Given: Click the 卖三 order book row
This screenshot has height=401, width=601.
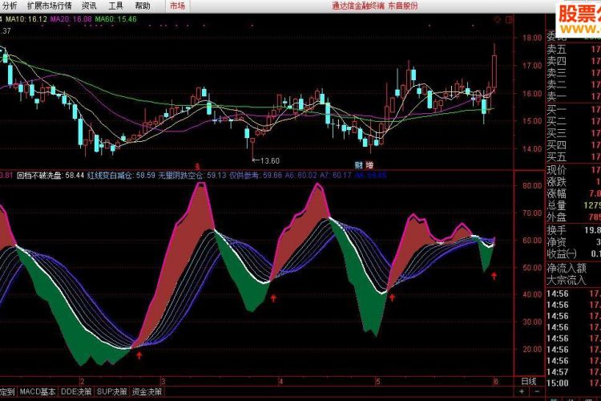Looking at the screenshot, I should (574, 73).
